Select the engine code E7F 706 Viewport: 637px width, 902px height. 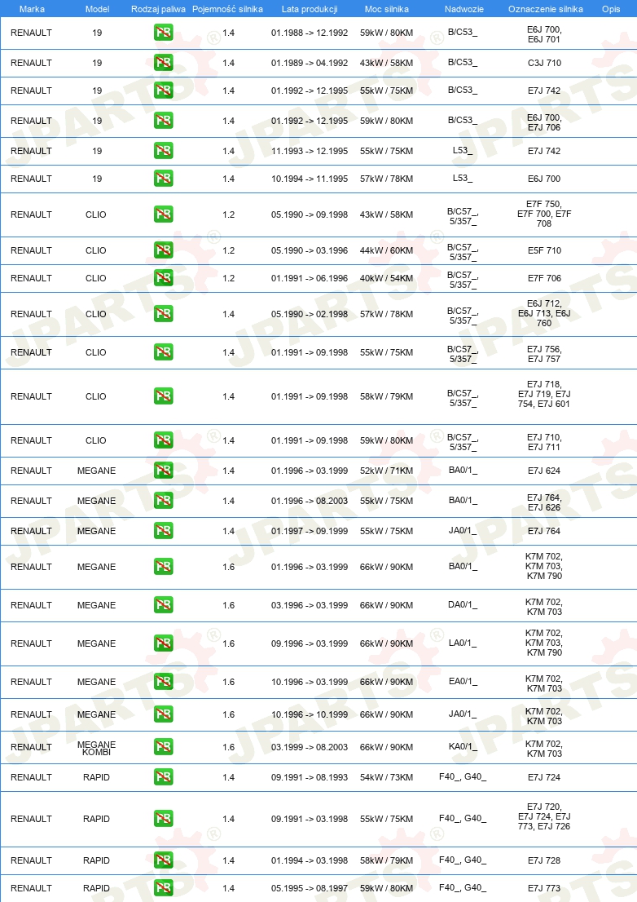(544, 278)
